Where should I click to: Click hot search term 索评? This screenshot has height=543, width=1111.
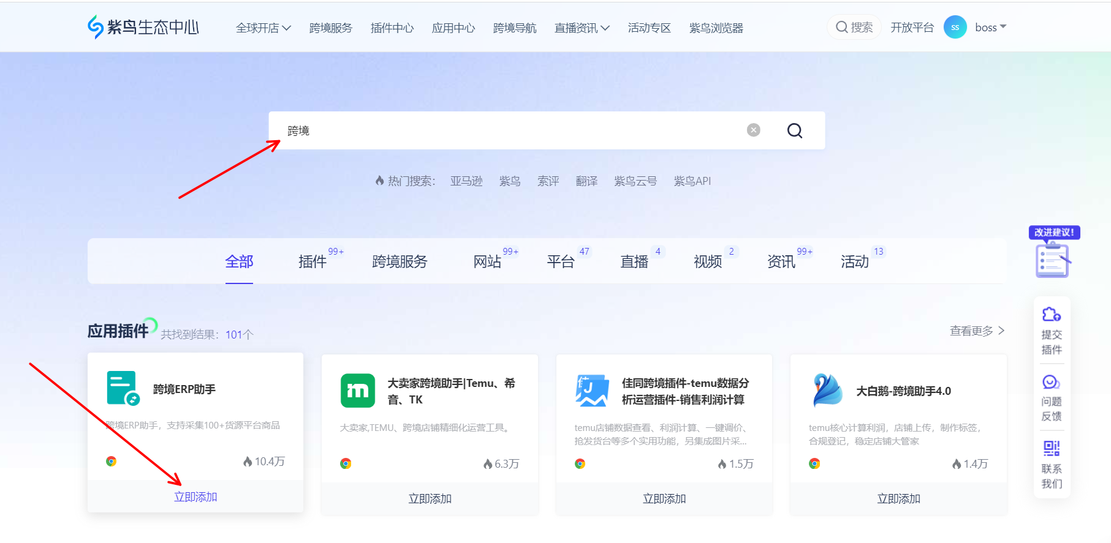pos(548,181)
